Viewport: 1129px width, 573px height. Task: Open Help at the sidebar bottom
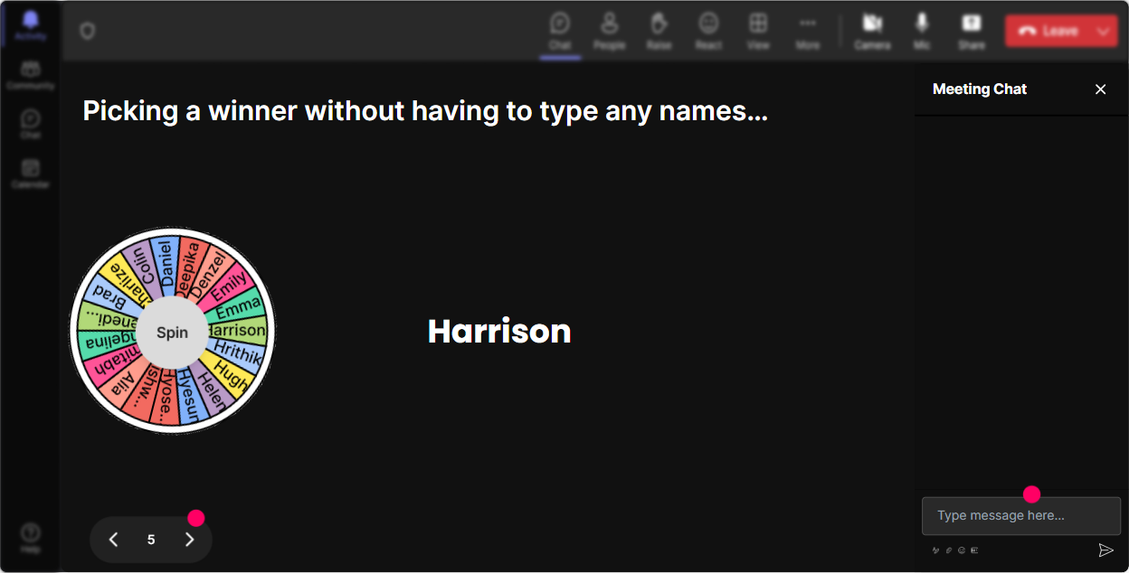coord(30,537)
